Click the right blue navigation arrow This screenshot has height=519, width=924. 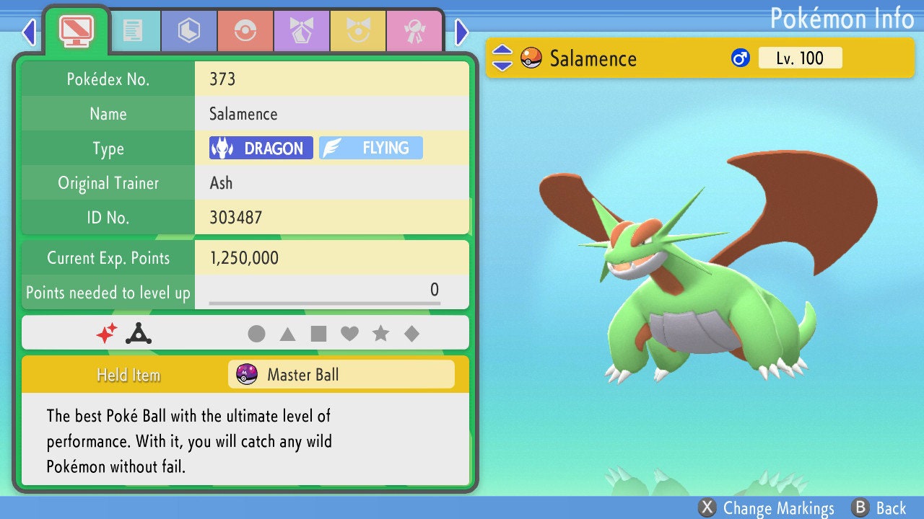pos(461,31)
